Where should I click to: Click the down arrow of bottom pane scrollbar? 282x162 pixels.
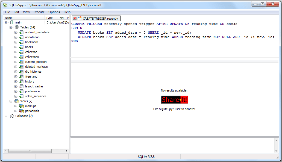(x=276, y=151)
